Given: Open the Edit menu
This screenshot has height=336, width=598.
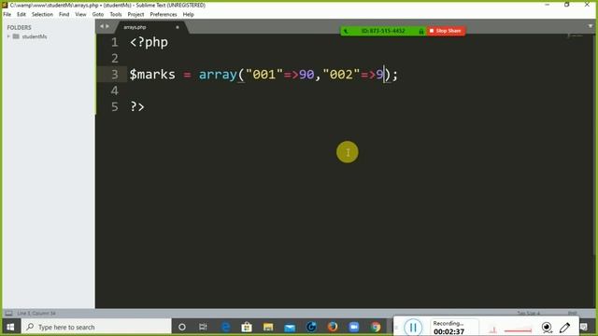Looking at the screenshot, I should (x=21, y=15).
